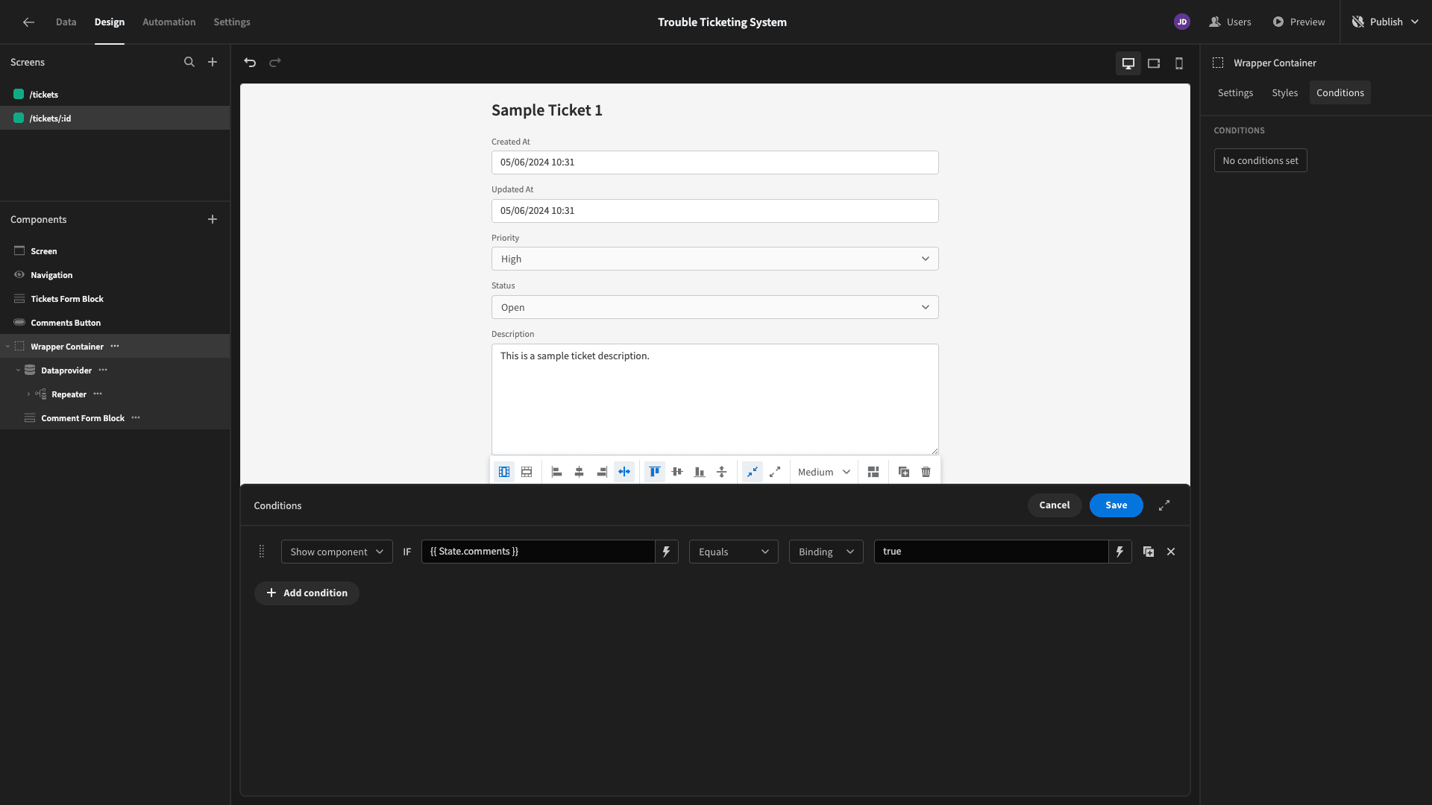The width and height of the screenshot is (1432, 805).
Task: Toggle shrink-to-fit size button
Action: (753, 472)
